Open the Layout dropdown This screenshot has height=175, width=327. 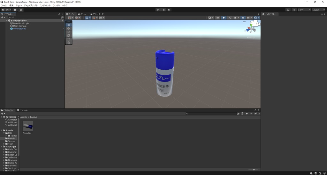tap(318, 10)
